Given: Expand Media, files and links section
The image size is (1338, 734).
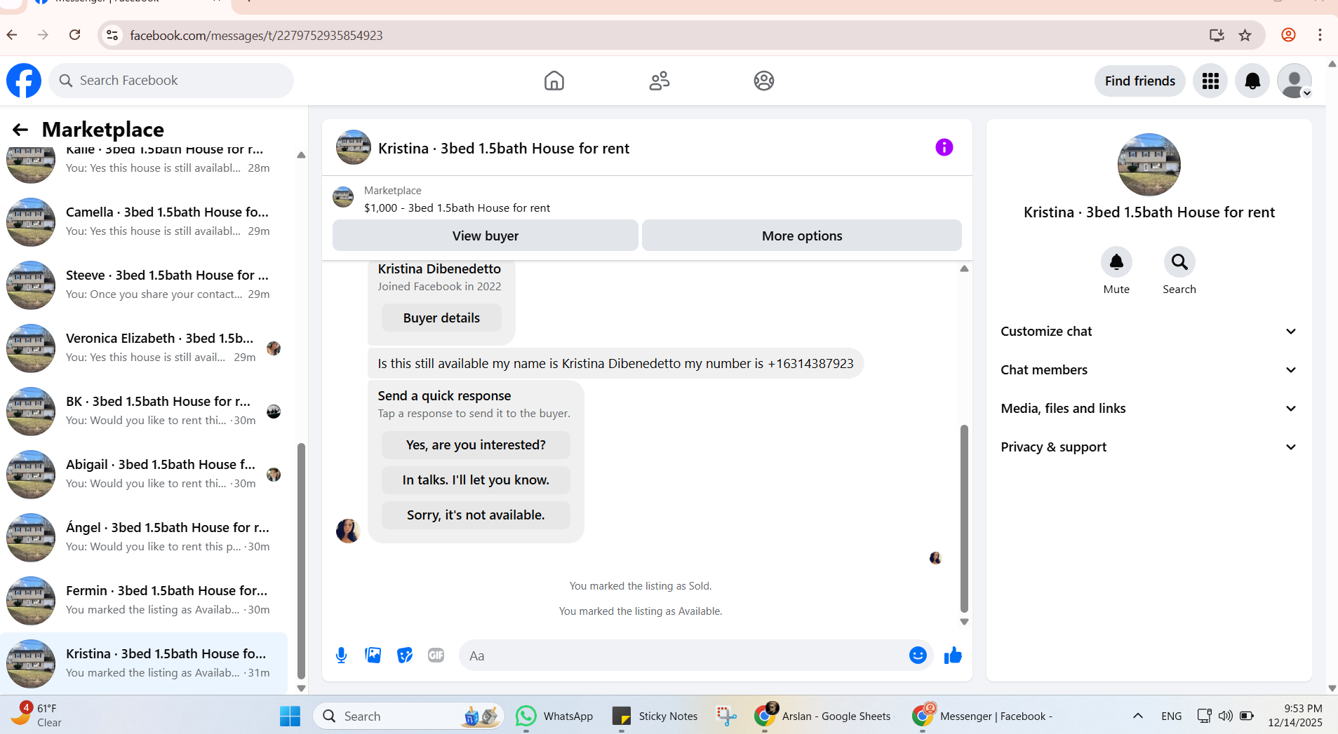Looking at the screenshot, I should tap(1149, 408).
